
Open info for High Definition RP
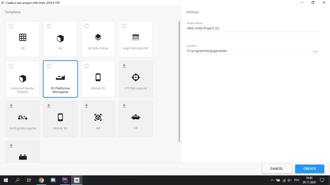coord(124,26)
